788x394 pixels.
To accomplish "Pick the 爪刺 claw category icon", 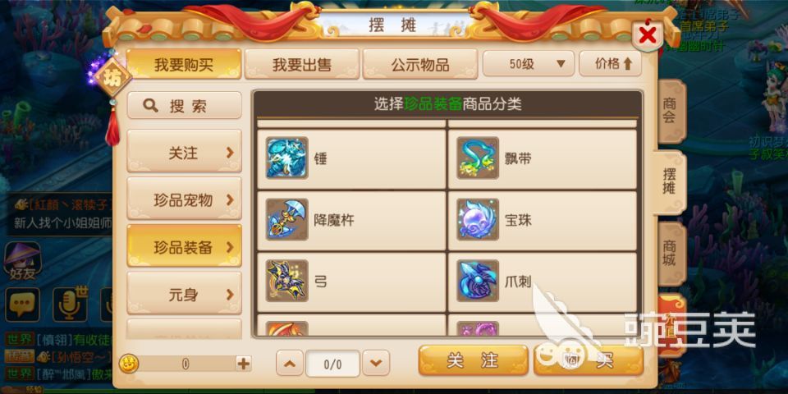I will tap(478, 281).
